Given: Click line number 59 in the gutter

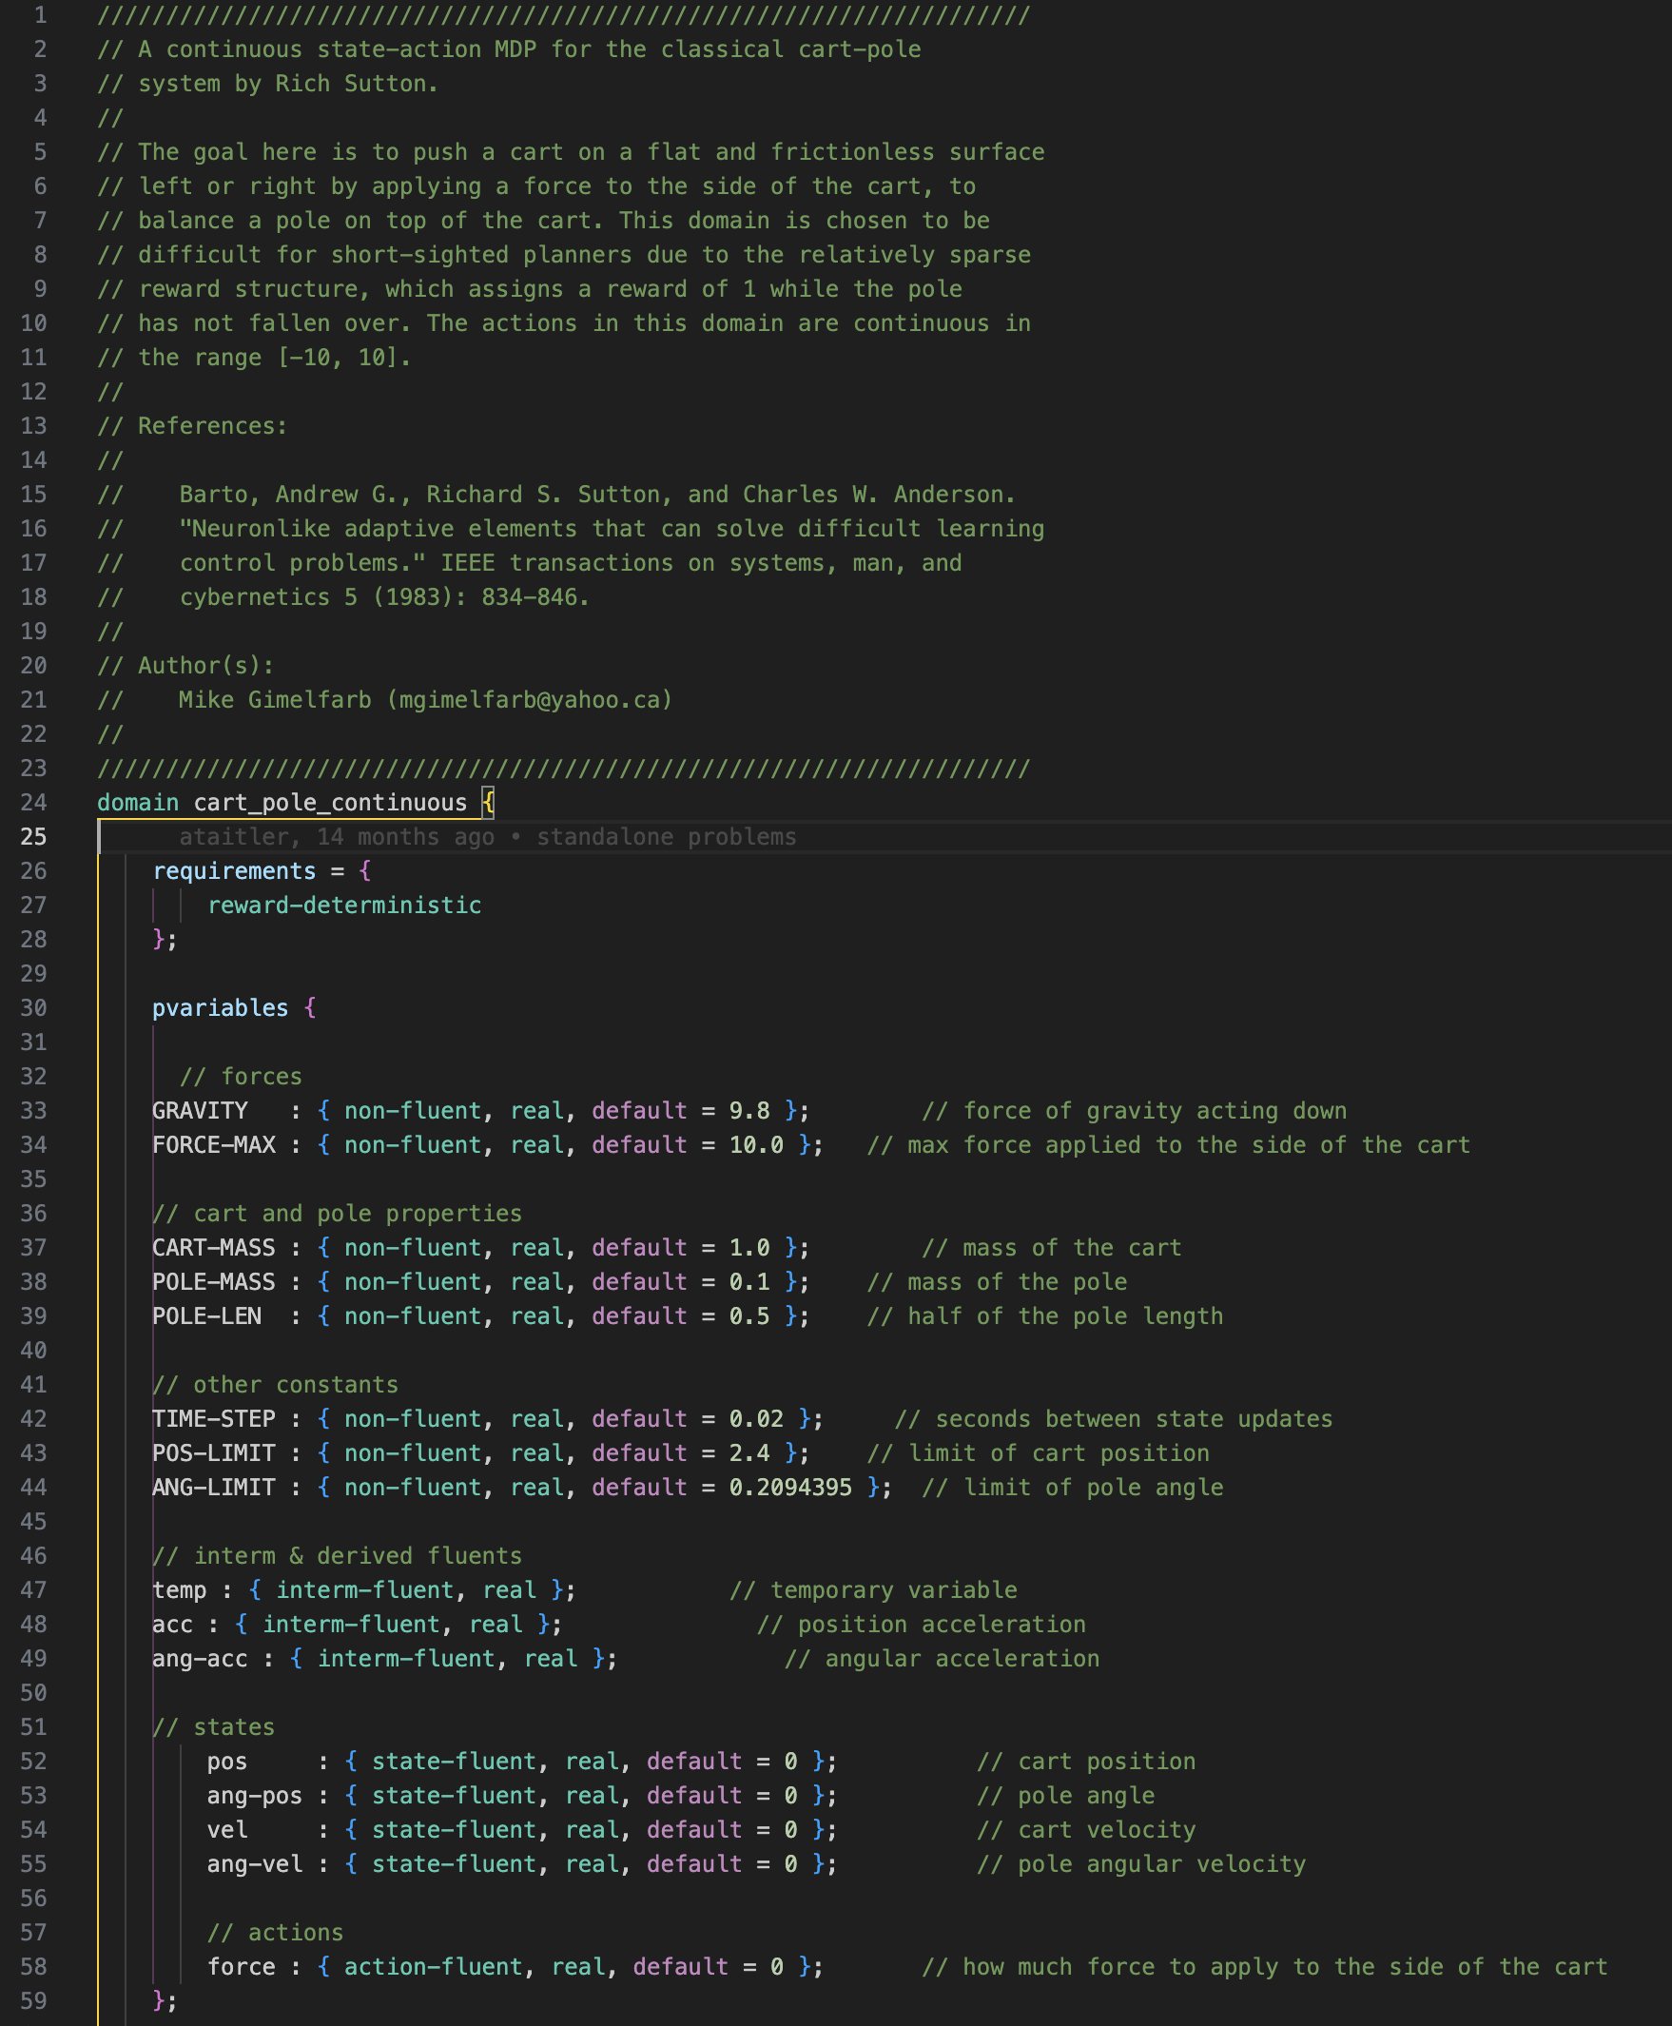Looking at the screenshot, I should pos(33,2001).
